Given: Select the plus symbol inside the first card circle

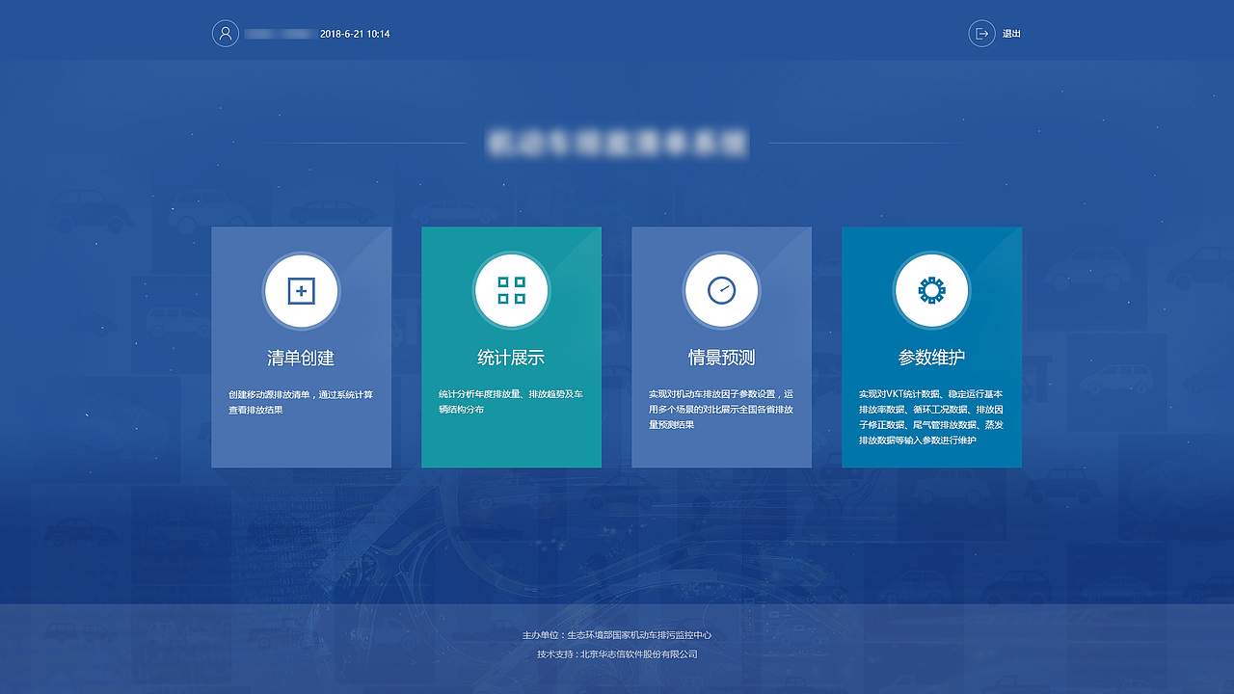Looking at the screenshot, I should [x=301, y=290].
